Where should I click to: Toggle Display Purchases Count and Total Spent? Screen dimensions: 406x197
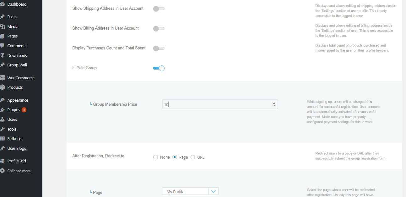click(x=159, y=48)
